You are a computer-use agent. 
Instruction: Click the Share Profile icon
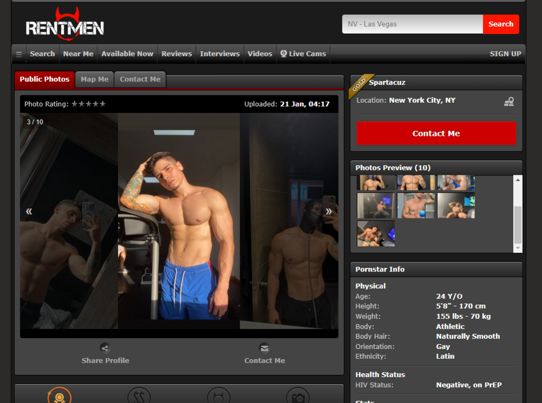(105, 348)
